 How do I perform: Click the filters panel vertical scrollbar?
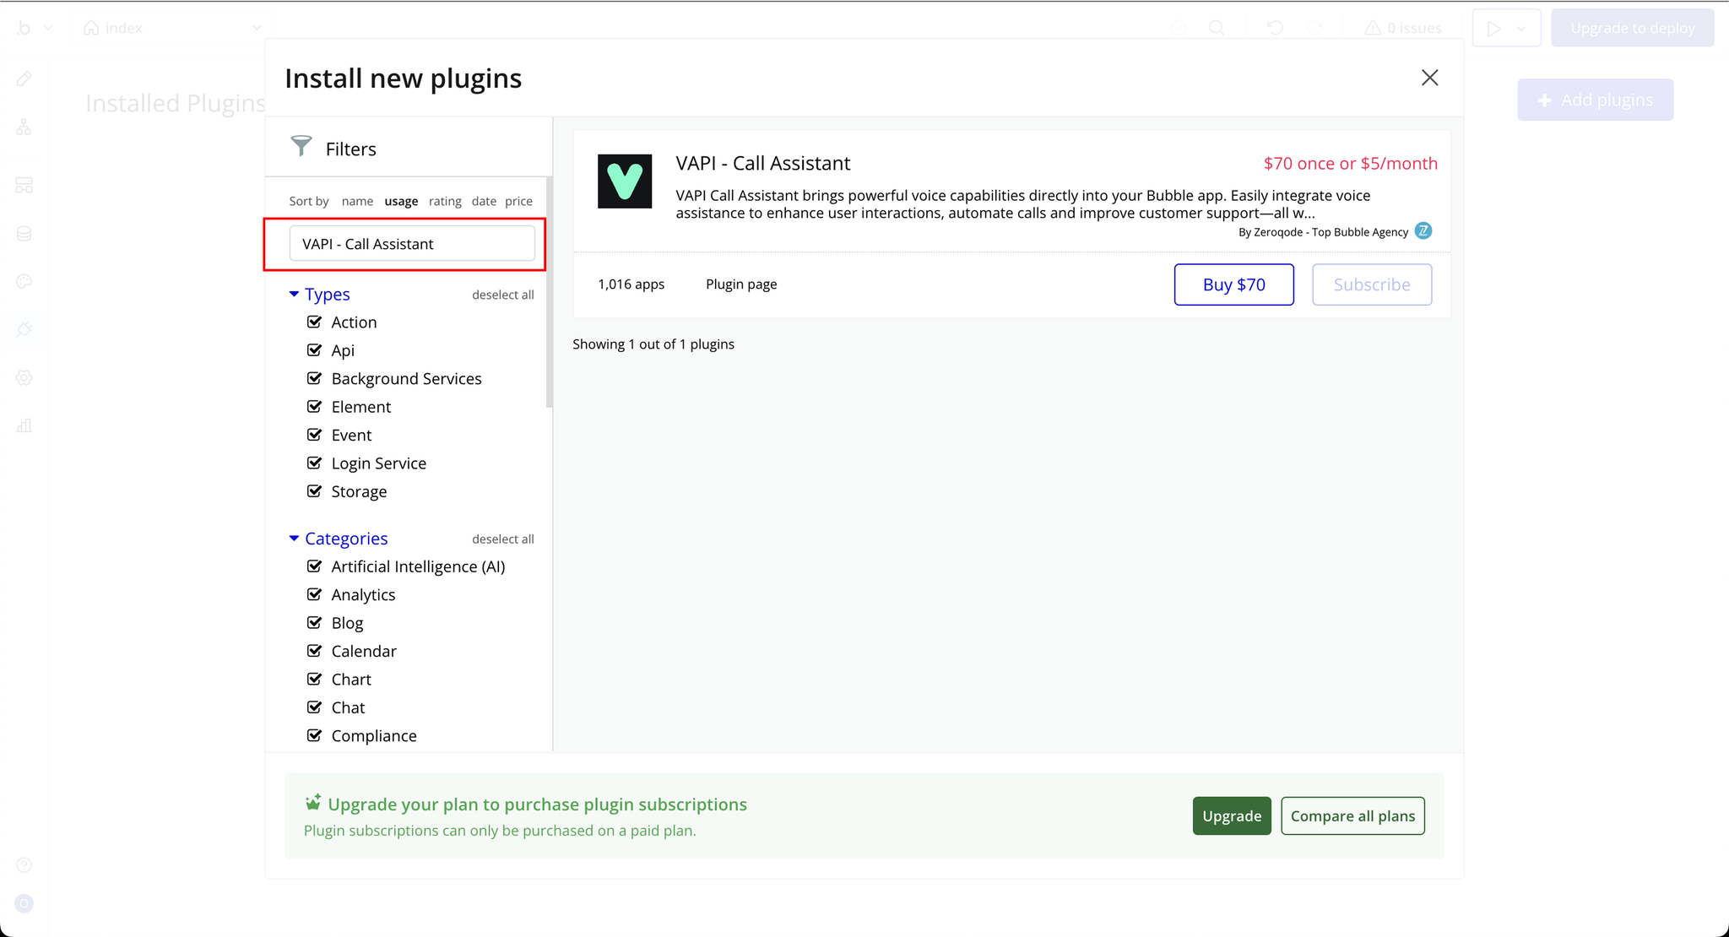coord(549,292)
